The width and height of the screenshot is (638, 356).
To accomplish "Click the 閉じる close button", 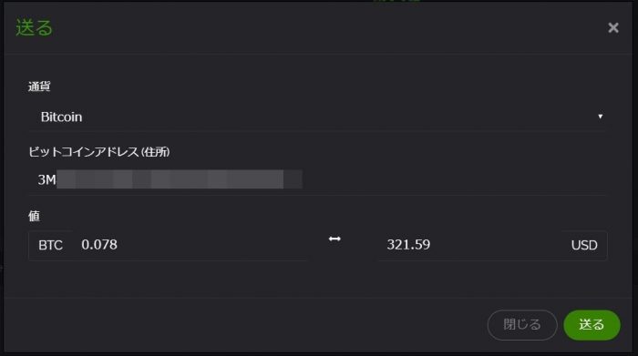I will tap(522, 325).
